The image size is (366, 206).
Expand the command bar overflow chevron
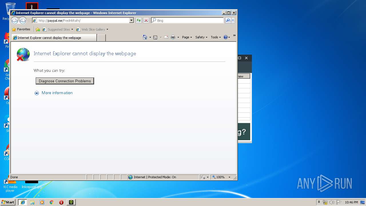(234, 35)
